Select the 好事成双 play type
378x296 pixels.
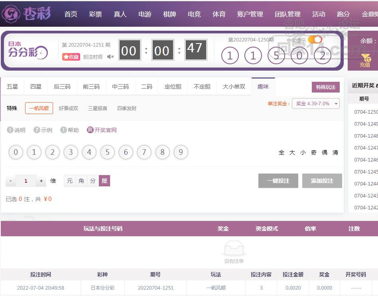[68, 108]
